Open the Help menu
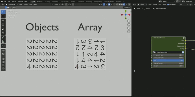This screenshot has height=97, width=195. click(x=26, y=2)
